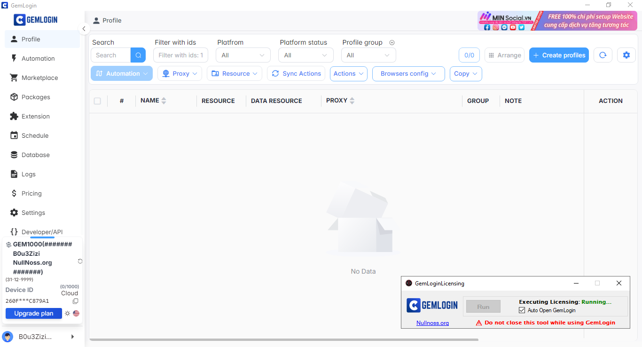Image resolution: width=642 pixels, height=347 pixels.
Task: Open the Extension section
Action: point(42,116)
